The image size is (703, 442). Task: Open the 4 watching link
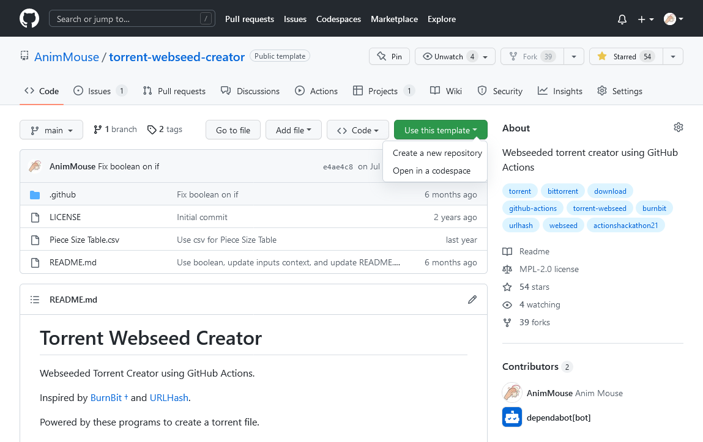tap(531, 304)
